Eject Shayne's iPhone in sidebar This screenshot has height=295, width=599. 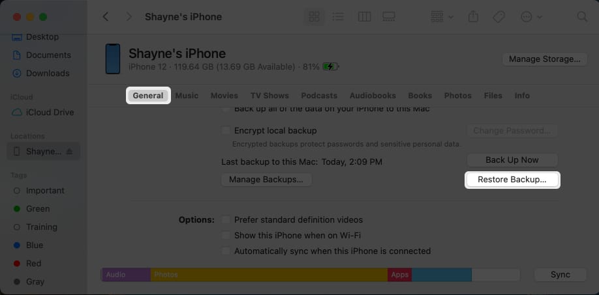click(69, 152)
